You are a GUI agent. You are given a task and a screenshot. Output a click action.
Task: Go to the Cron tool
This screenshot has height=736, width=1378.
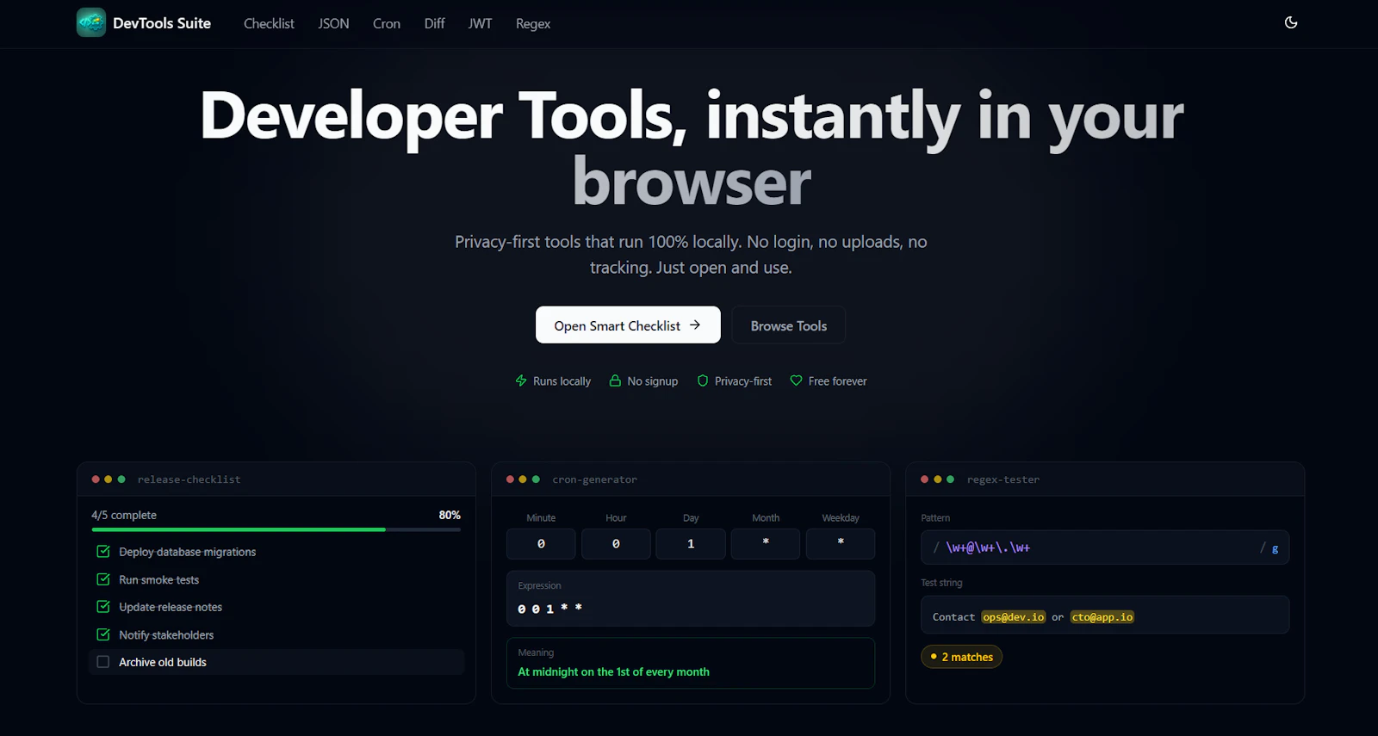(x=387, y=23)
